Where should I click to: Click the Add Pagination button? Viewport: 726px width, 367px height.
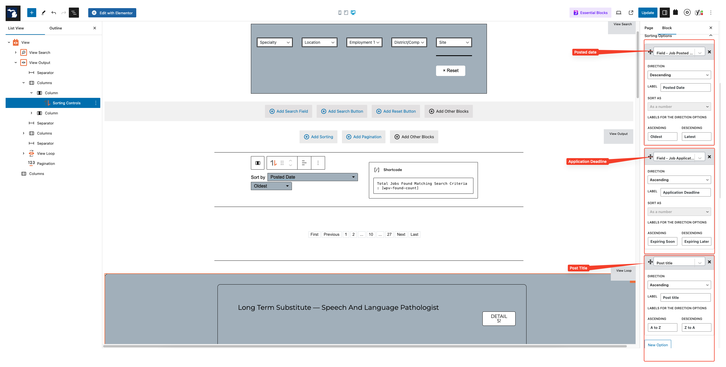[363, 137]
